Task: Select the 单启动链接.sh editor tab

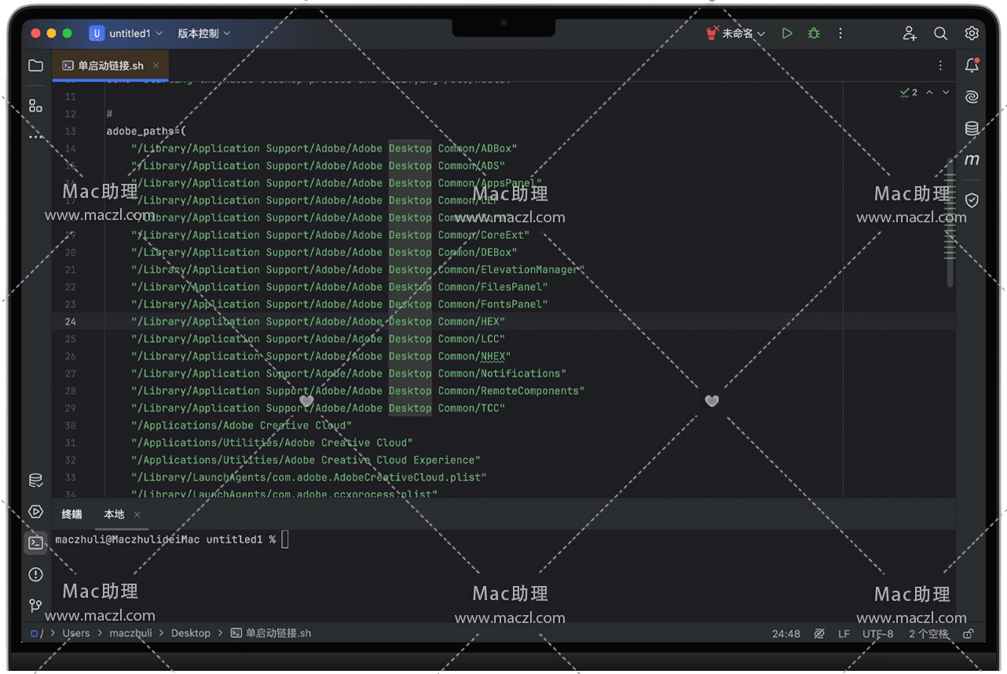Action: [110, 66]
